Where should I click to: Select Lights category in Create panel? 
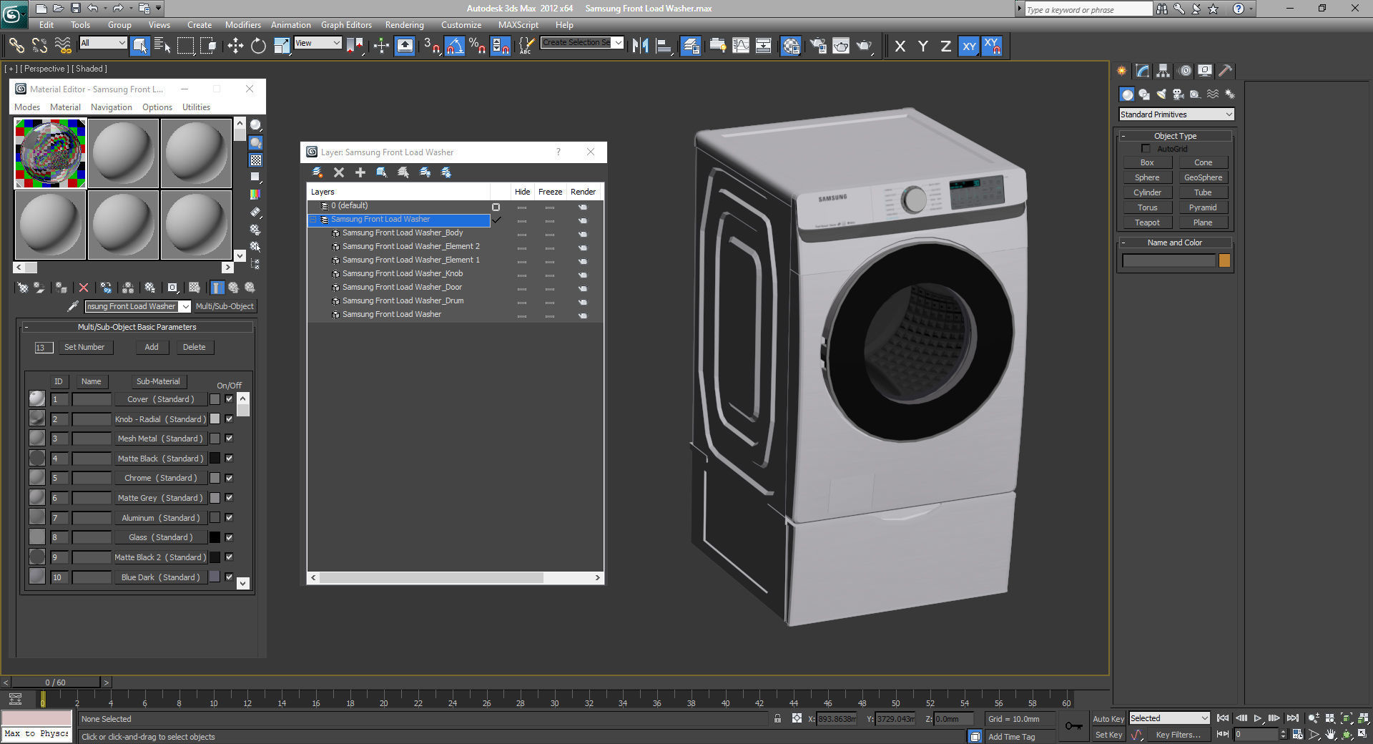click(1161, 94)
